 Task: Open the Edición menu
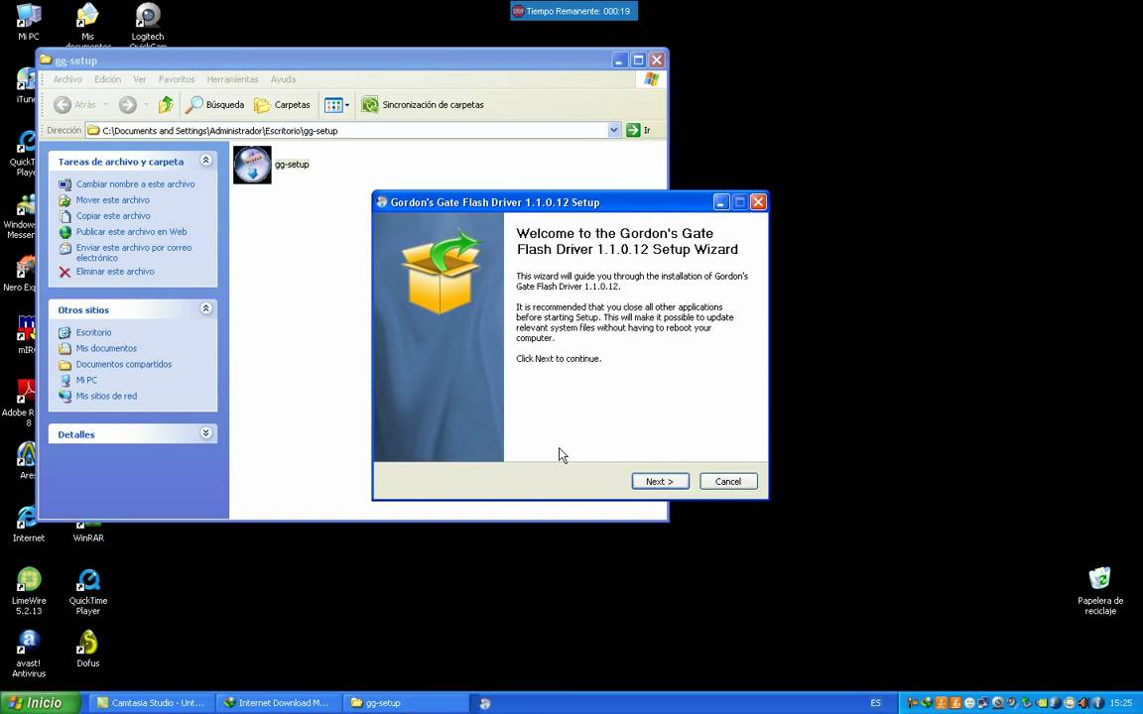(x=108, y=79)
